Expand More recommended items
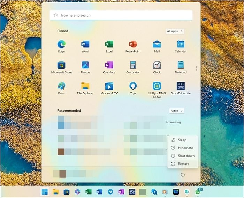 click(x=177, y=111)
